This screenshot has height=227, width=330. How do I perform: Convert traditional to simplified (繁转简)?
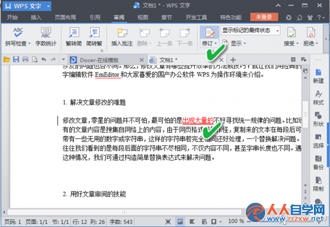pos(74,37)
